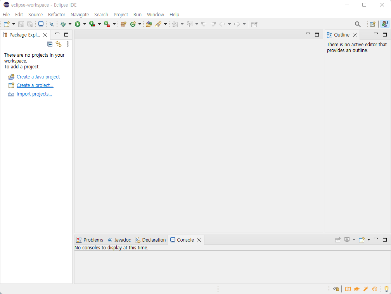Expand the Search torch dropdown arrow

tap(165, 24)
